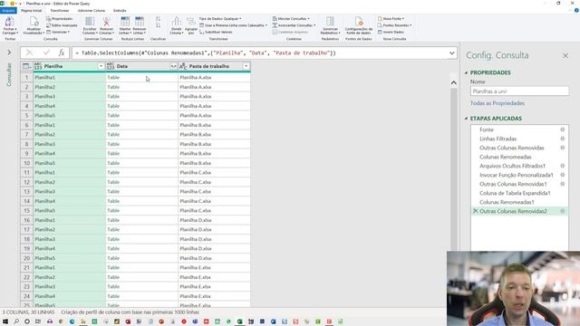
Task: Expand the Data column tables icon
Action: pyautogui.click(x=173, y=66)
